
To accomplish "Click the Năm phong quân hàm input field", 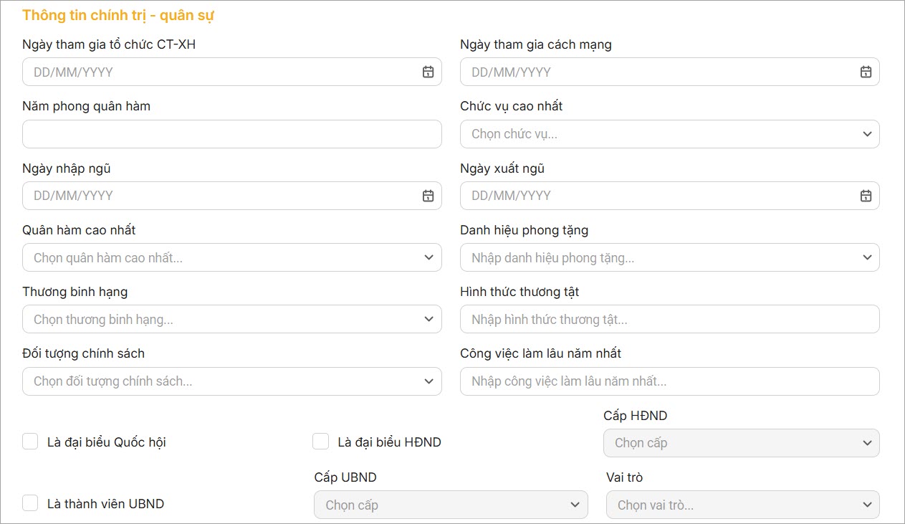I will pos(232,134).
